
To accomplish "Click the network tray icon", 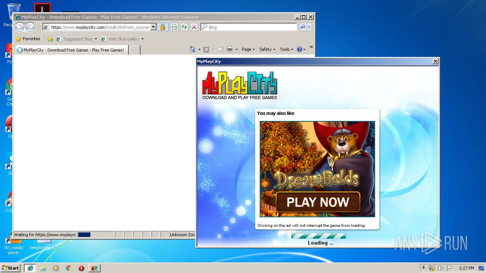I will pyautogui.click(x=432, y=268).
